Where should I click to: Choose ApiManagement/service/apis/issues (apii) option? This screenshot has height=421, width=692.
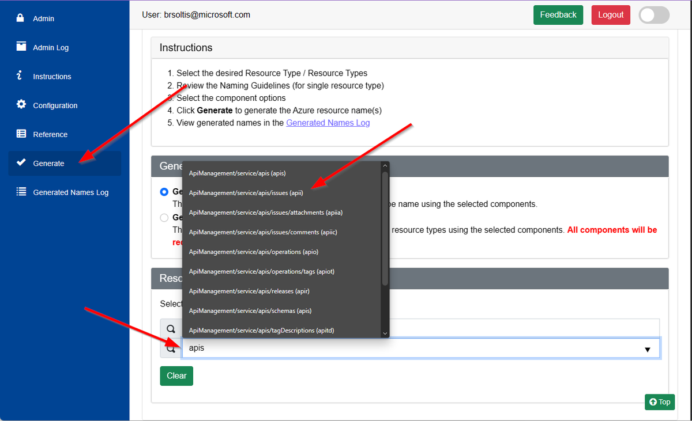click(281, 192)
